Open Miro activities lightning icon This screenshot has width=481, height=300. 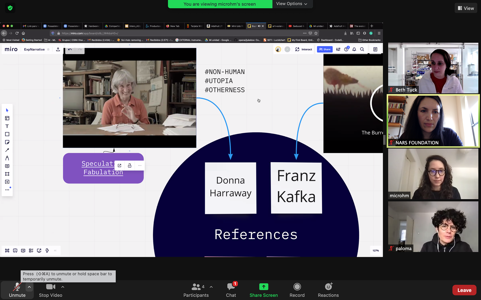point(47,250)
